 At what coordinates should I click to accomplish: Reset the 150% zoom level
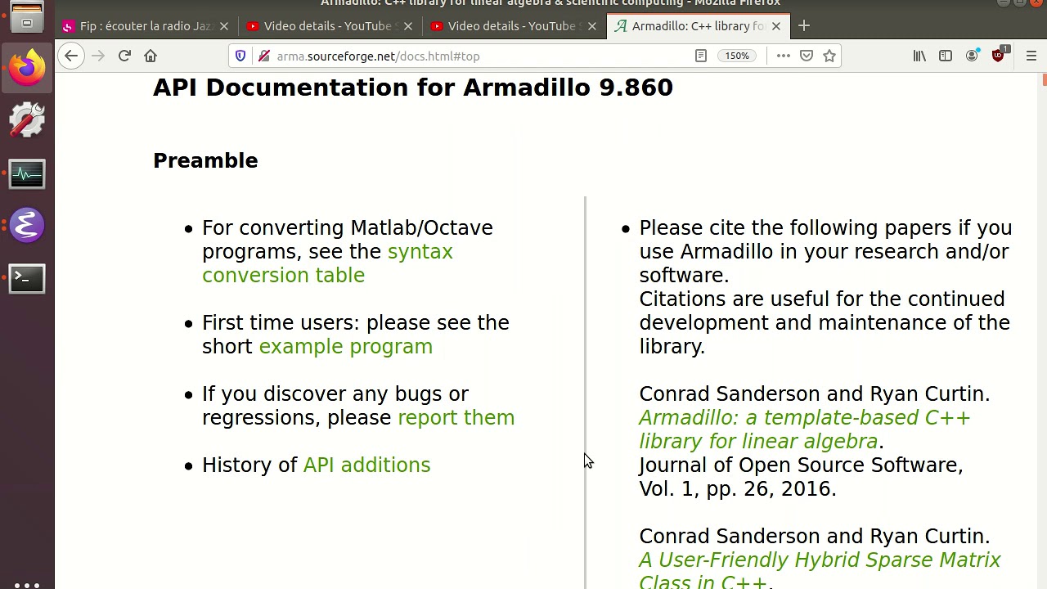737,56
